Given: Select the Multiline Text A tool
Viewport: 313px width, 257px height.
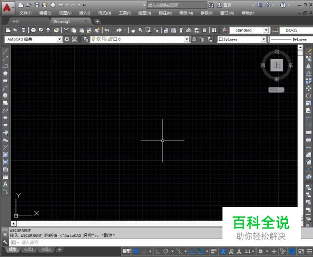Looking at the screenshot, I should 5,184.
